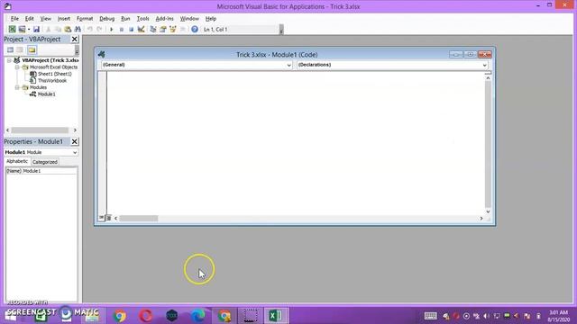Click the Undo arrow icon
Screen dimensions: 577x324
tap(89, 29)
